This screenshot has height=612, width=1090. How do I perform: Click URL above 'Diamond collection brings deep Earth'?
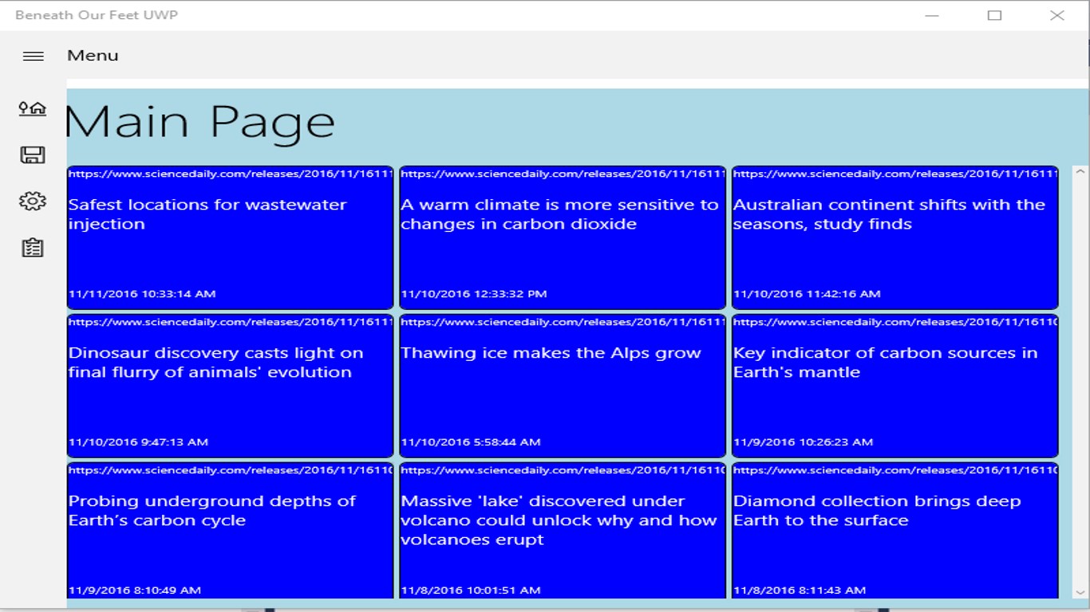coord(895,470)
